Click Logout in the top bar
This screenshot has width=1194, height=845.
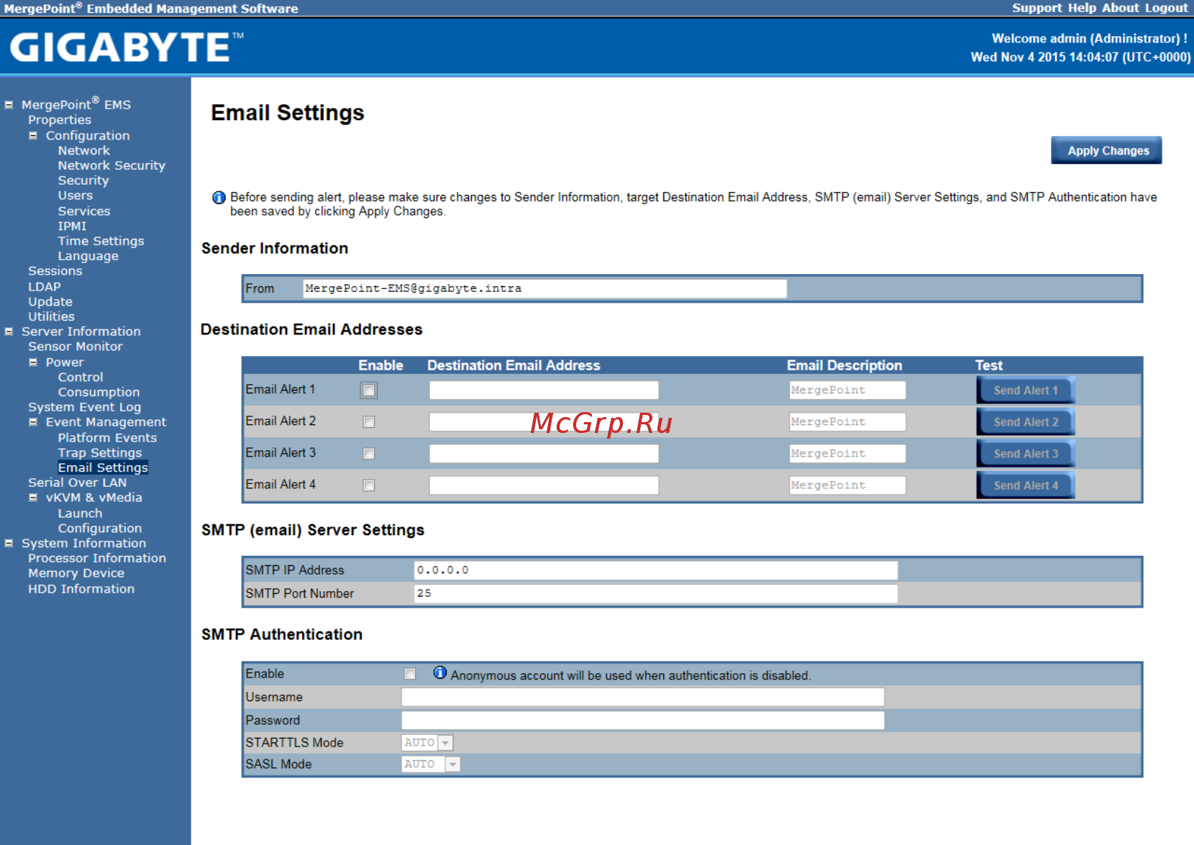(x=1167, y=8)
